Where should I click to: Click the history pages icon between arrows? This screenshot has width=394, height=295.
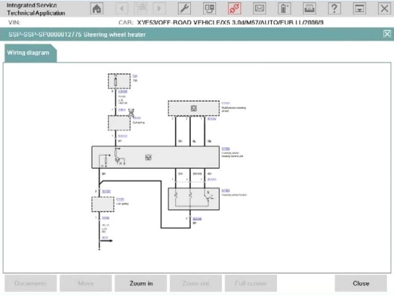[140, 9]
